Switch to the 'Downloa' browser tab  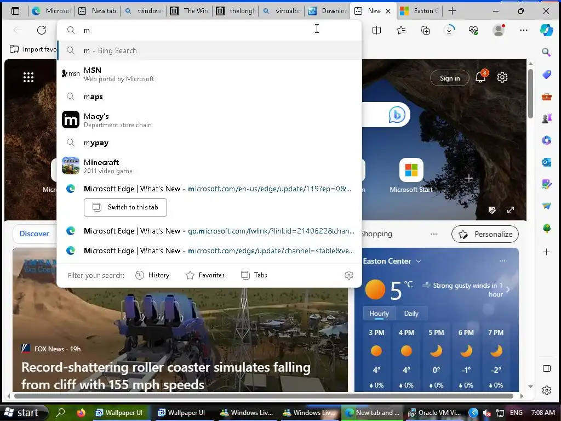(x=328, y=11)
